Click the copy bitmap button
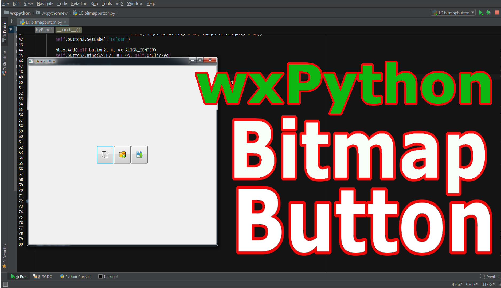The image size is (501, 288). pyautogui.click(x=105, y=155)
